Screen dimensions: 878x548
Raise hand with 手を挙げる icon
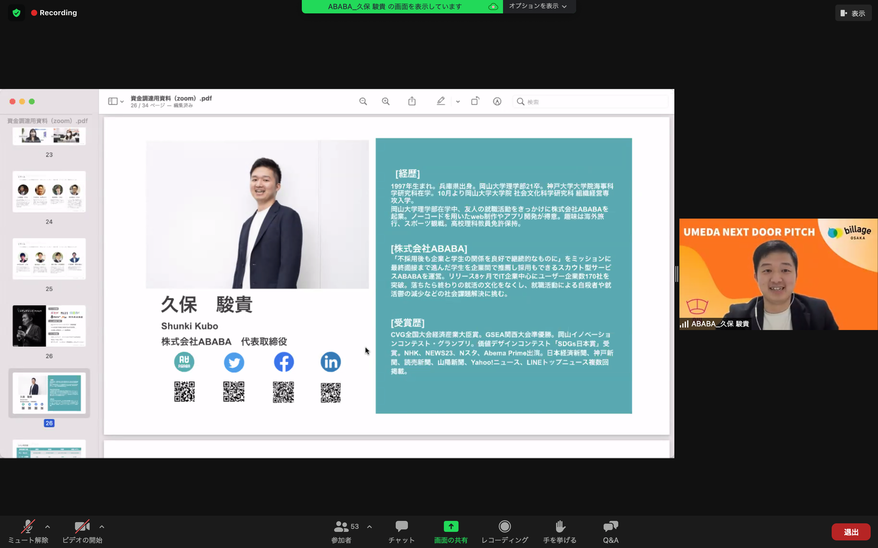[x=559, y=527]
